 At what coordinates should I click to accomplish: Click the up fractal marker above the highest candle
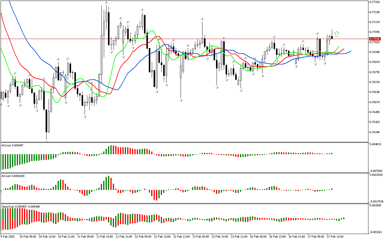(106, 3)
